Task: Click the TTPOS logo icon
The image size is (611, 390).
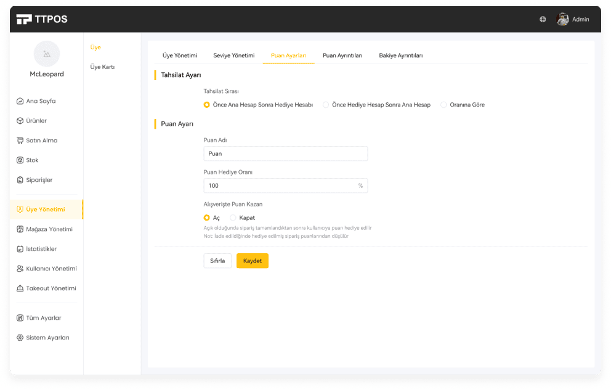Action: click(24, 19)
